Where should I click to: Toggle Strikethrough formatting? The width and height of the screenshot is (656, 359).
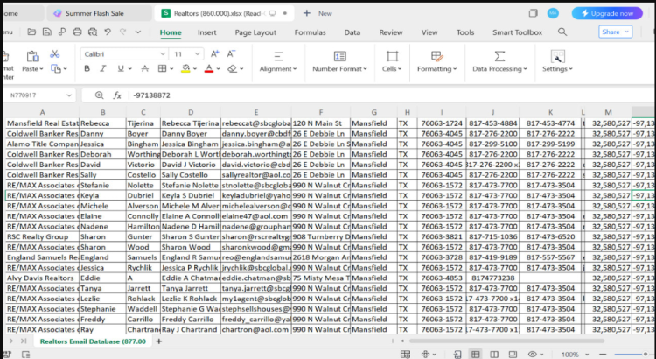(x=144, y=68)
